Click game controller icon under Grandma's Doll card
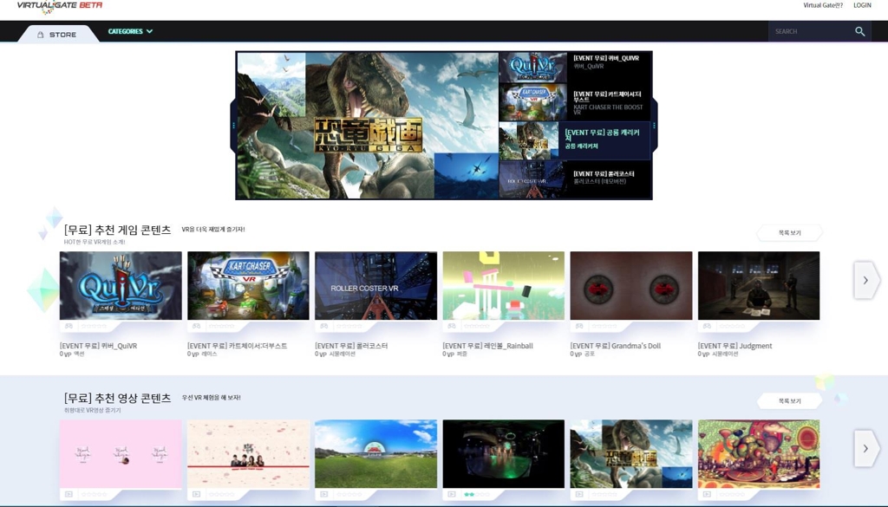This screenshot has height=507, width=888. tap(578, 327)
